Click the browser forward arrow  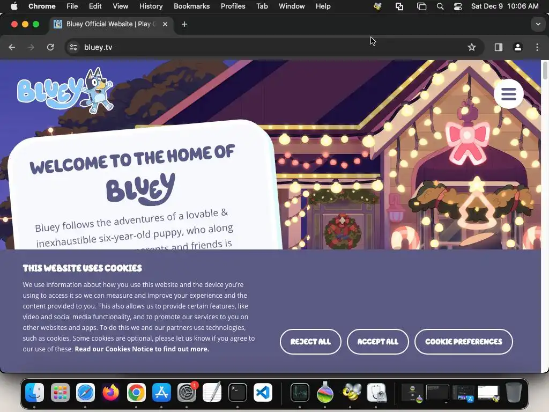(x=31, y=47)
